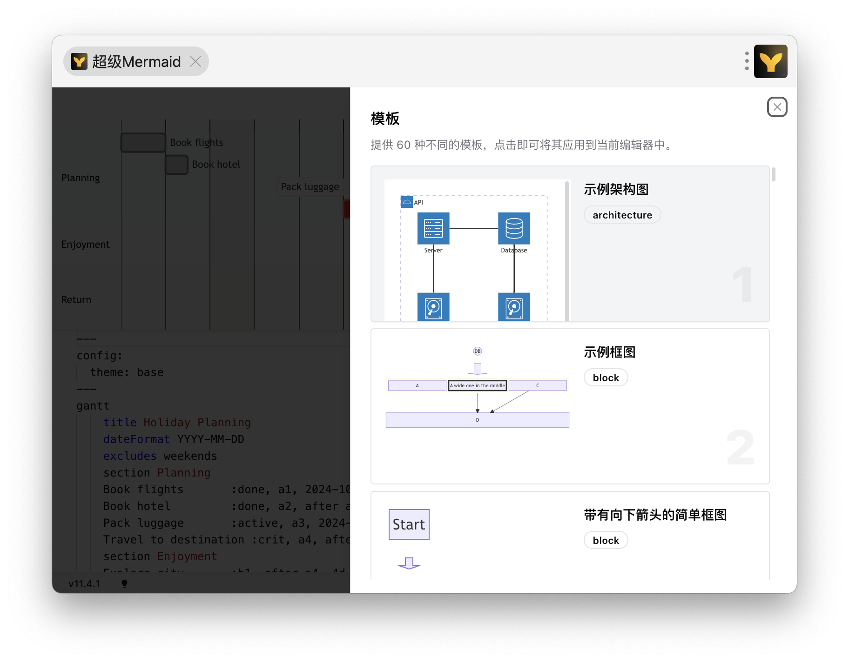Click the Server icon in architecture preview
The width and height of the screenshot is (849, 662).
pyautogui.click(x=433, y=228)
